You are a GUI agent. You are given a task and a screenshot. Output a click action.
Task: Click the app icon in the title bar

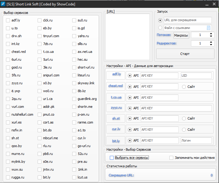click(x=3, y=4)
